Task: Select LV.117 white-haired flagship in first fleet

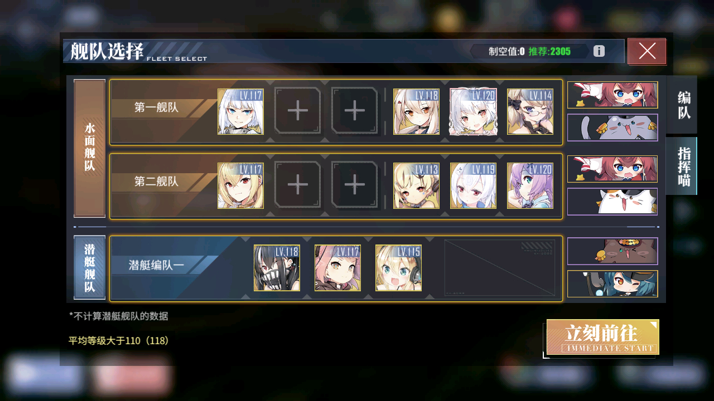Action: [x=240, y=111]
